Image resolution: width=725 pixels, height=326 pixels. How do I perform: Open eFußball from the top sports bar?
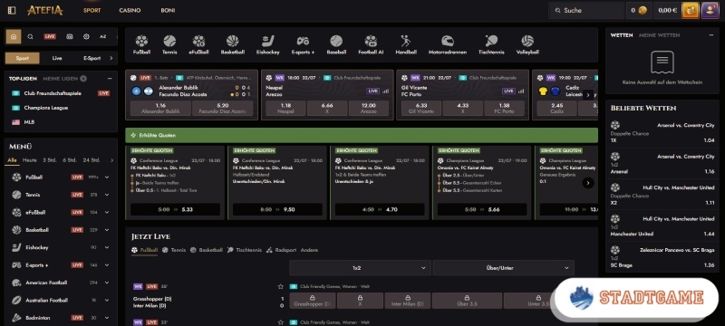click(x=198, y=41)
